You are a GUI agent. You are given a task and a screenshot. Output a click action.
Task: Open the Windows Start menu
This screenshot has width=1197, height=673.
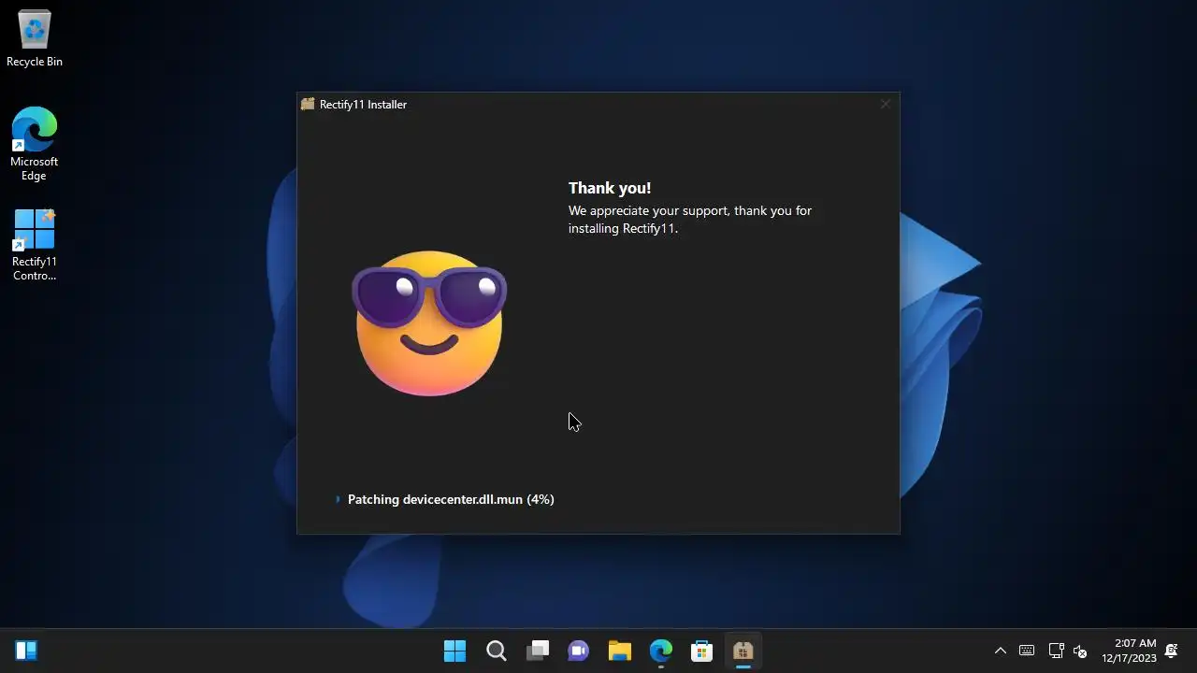point(455,651)
